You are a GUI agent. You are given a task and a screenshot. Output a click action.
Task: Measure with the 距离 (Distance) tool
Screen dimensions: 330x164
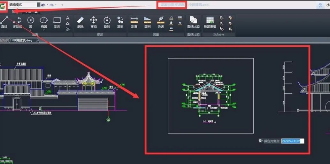point(134,22)
